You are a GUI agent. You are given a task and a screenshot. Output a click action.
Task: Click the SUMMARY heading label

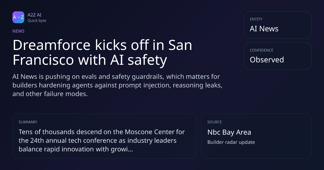[28, 122]
